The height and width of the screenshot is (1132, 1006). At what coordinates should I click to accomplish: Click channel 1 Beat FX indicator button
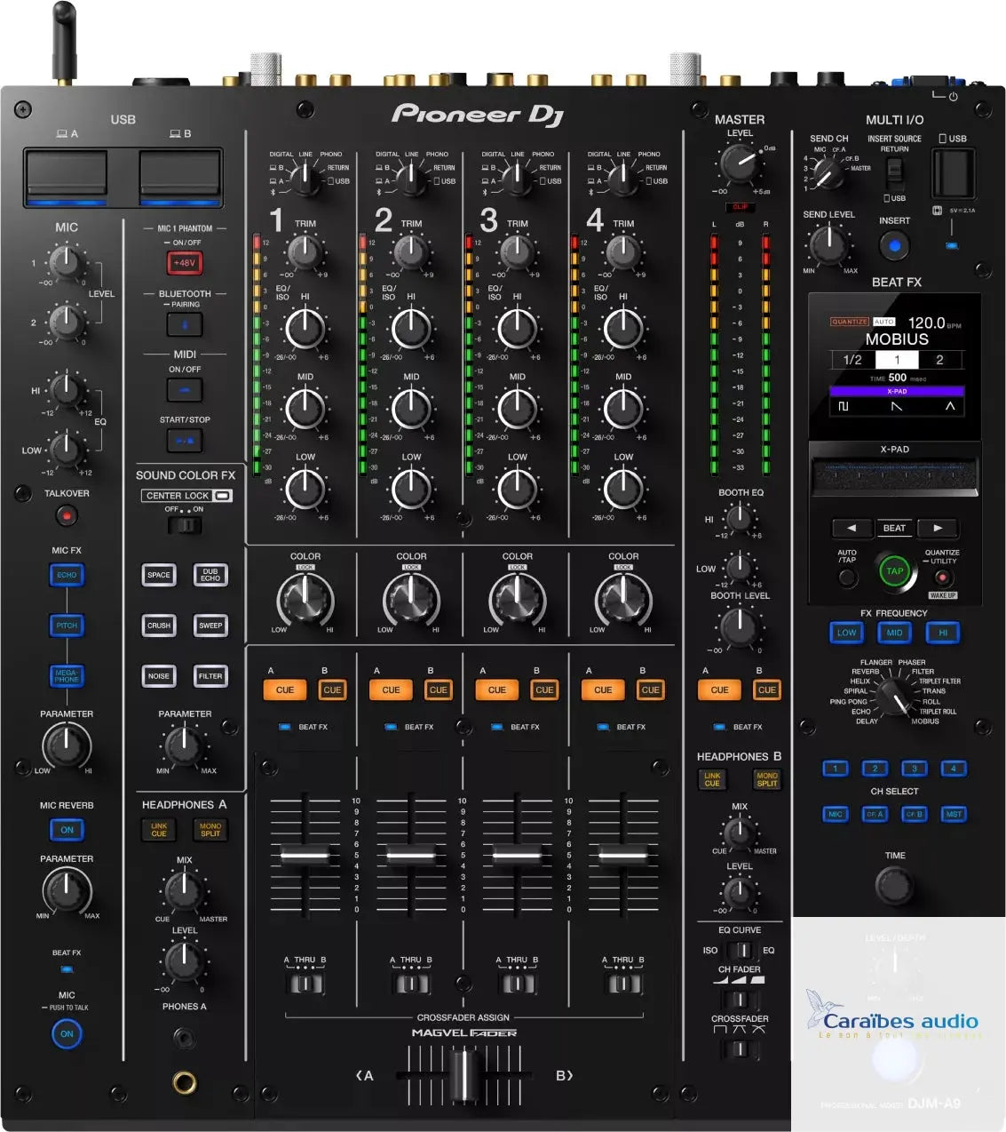(285, 727)
